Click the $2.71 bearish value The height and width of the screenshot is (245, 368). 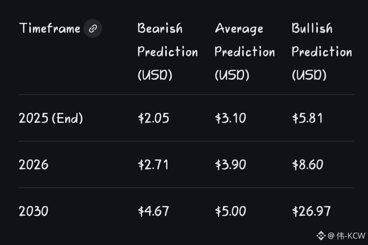pyautogui.click(x=153, y=165)
